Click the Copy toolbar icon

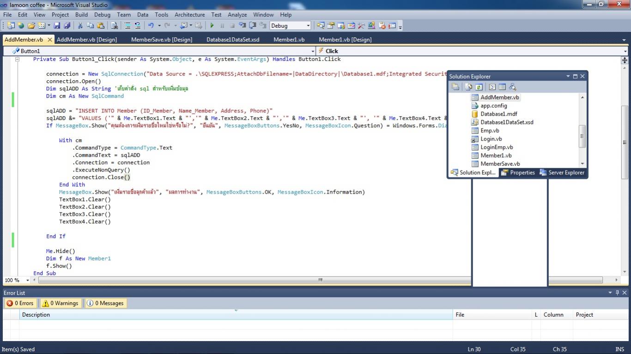tap(90, 26)
